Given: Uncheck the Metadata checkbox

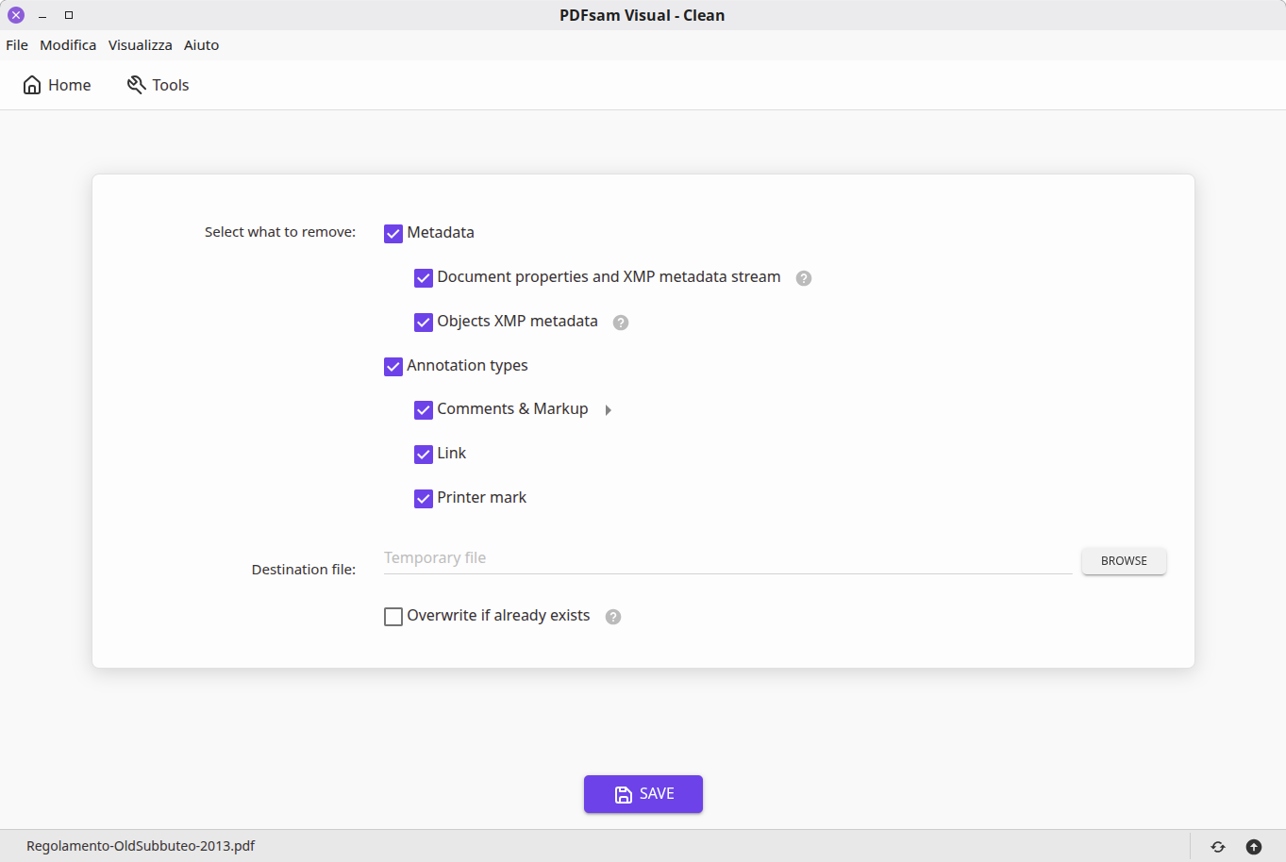Looking at the screenshot, I should coord(393,234).
